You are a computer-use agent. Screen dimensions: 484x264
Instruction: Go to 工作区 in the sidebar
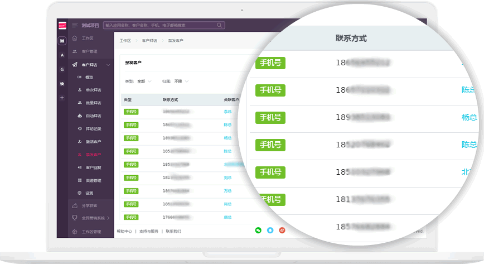tap(87, 39)
